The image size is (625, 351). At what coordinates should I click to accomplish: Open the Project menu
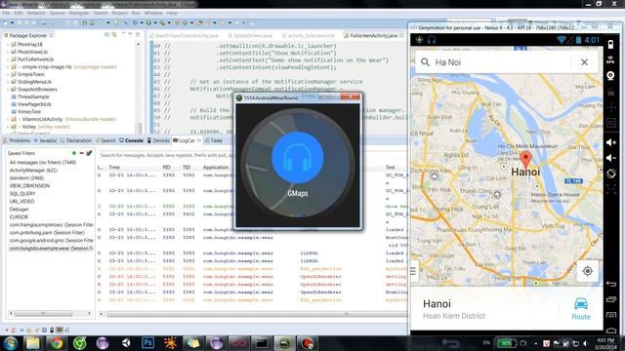pyautogui.click(x=119, y=13)
